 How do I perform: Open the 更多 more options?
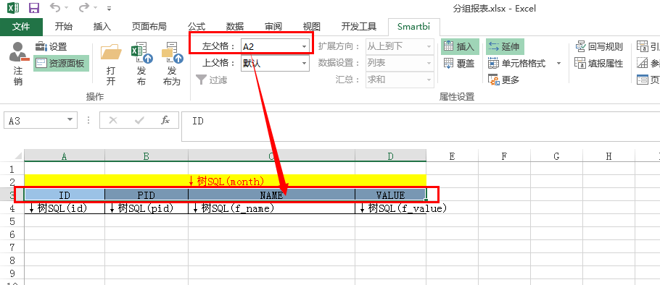coord(503,80)
